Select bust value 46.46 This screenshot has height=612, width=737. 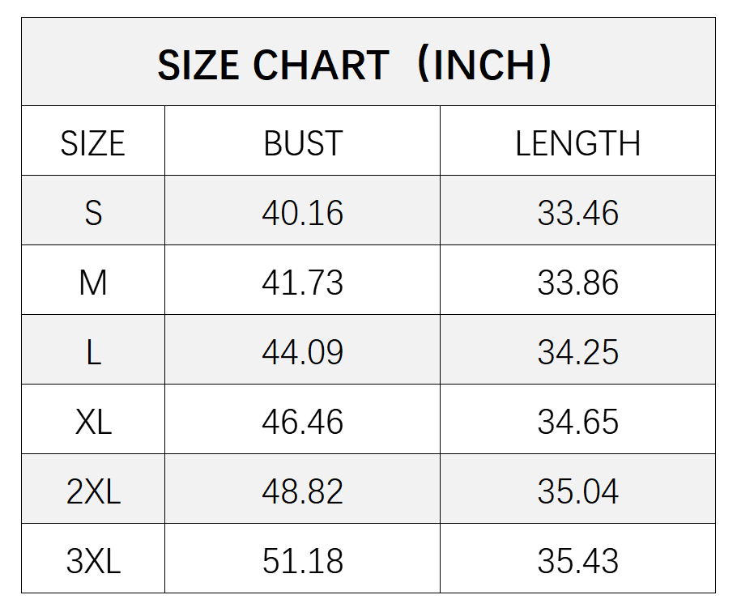303,422
